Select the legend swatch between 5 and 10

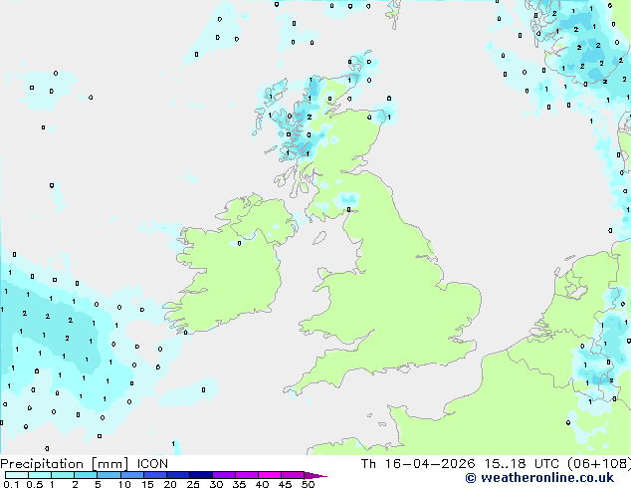tap(108, 475)
